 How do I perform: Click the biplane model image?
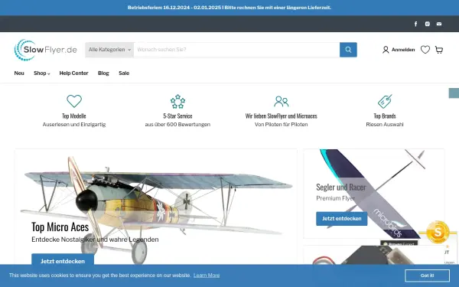click(x=156, y=207)
